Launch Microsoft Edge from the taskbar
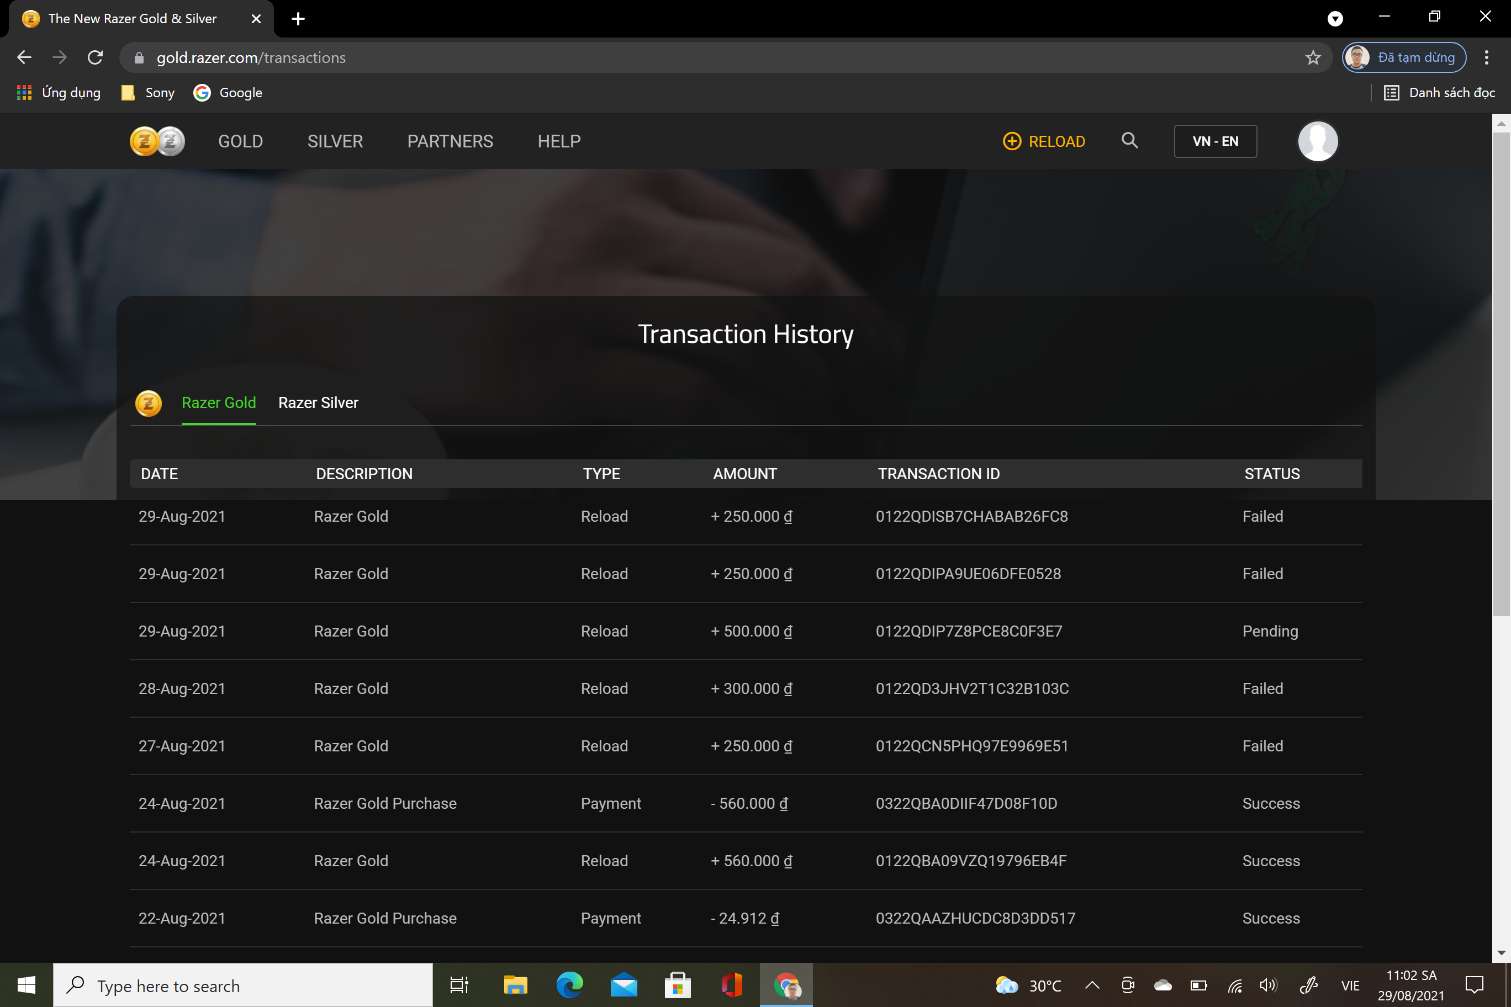Screen dimensions: 1511x1007 click(x=570, y=985)
